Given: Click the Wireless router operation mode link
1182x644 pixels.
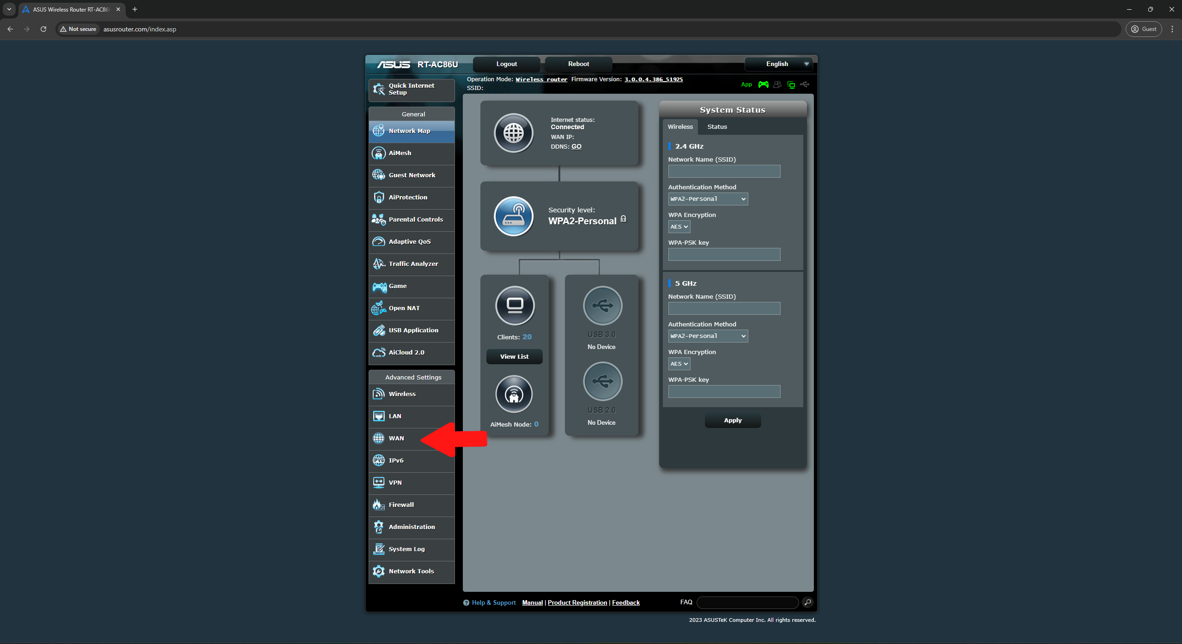Looking at the screenshot, I should click(x=541, y=79).
